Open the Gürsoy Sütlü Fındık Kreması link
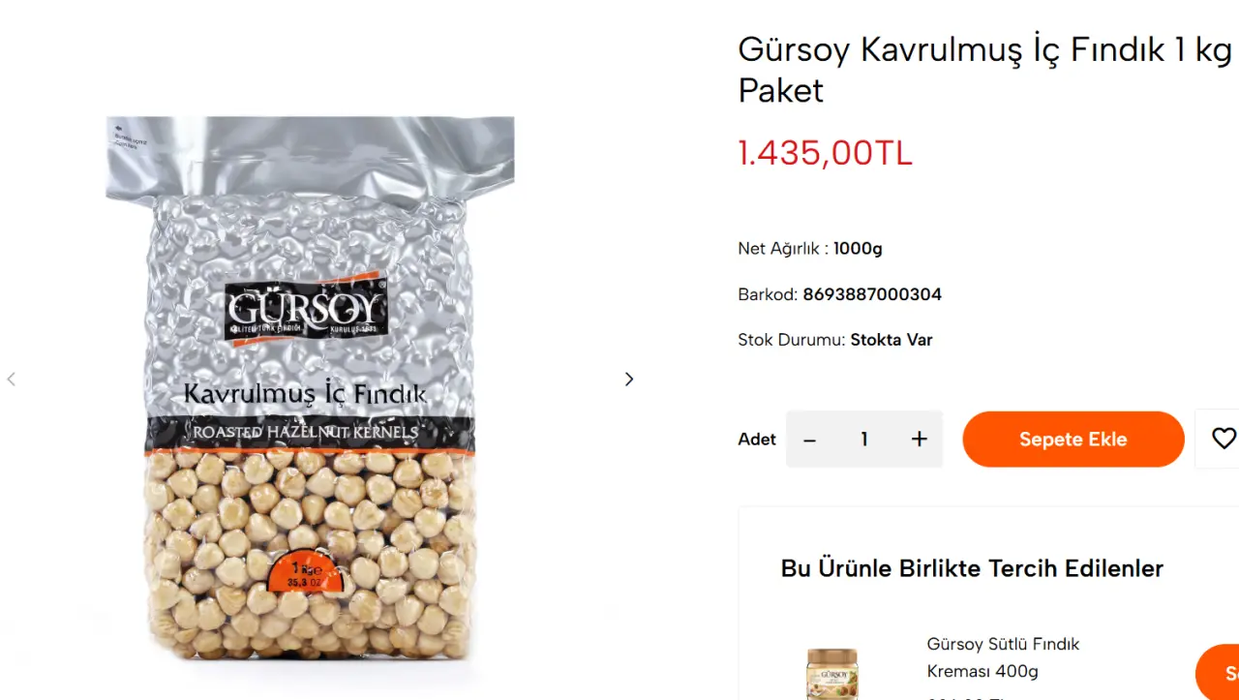 point(1003,657)
